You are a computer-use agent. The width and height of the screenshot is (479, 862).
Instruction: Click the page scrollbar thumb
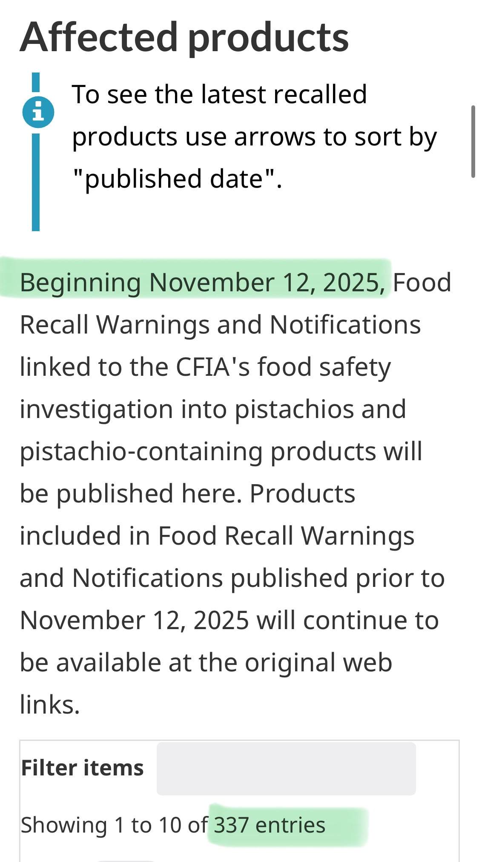pos(473,141)
